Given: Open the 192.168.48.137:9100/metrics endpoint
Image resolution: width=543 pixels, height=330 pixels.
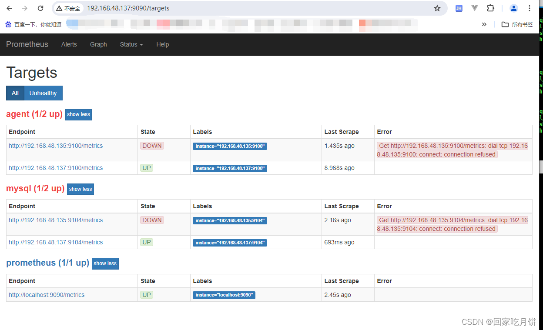Looking at the screenshot, I should 56,168.
